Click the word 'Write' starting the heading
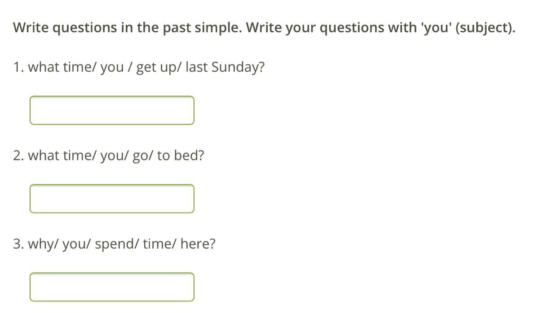 click(31, 28)
